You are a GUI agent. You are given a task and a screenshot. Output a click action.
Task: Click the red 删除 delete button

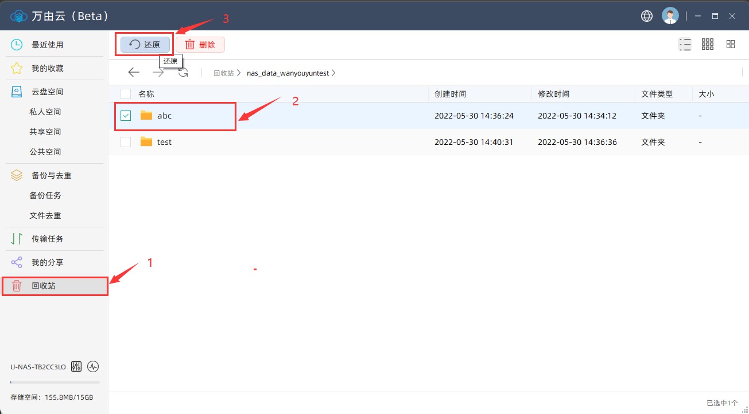coord(200,45)
